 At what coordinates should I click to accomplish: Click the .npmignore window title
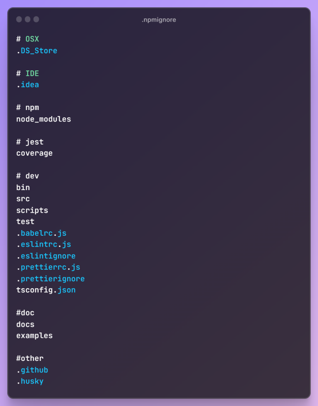pyautogui.click(x=159, y=20)
